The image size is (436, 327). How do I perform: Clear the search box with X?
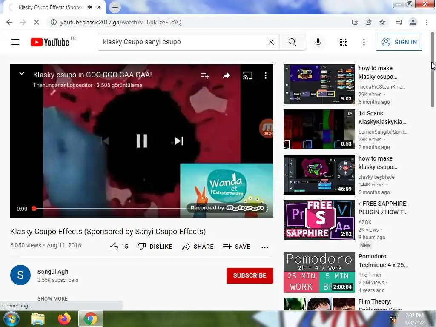pos(271,42)
